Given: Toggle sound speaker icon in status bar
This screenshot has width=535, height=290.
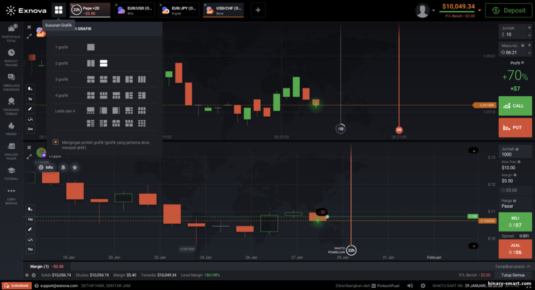Looking at the screenshot, I should coord(410,286).
